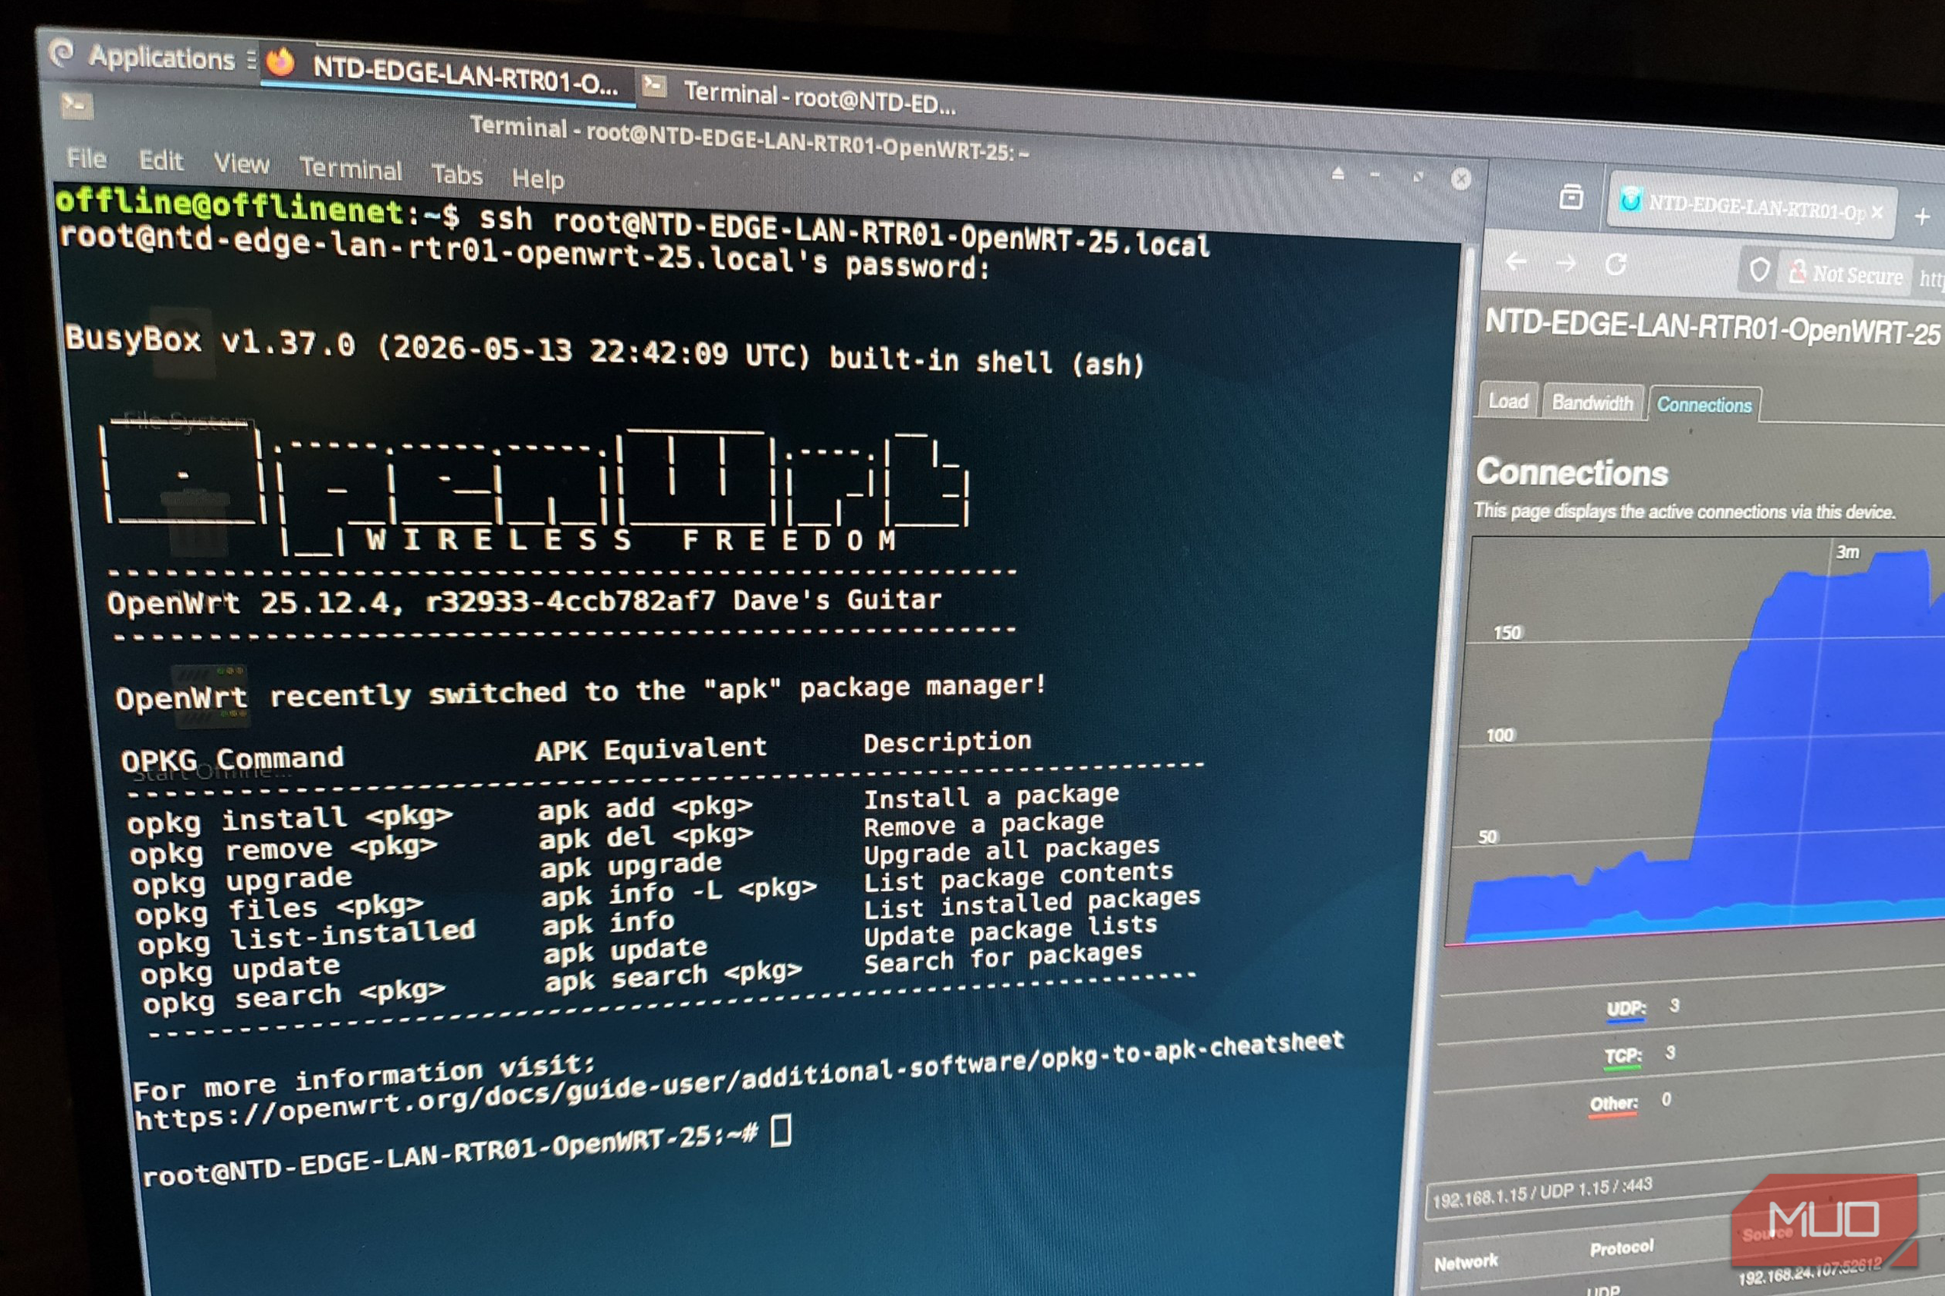Maximize the Terminal window
Screen dimensions: 1945x1296
coord(1418,177)
